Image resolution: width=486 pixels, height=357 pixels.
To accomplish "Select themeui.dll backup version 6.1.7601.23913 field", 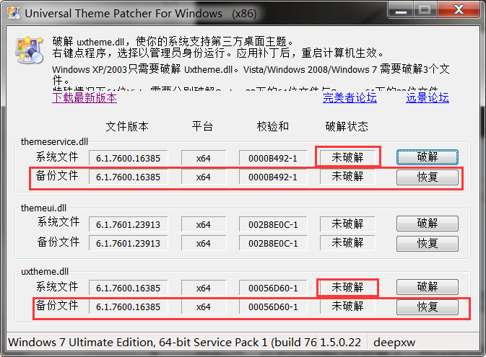I will [x=128, y=243].
